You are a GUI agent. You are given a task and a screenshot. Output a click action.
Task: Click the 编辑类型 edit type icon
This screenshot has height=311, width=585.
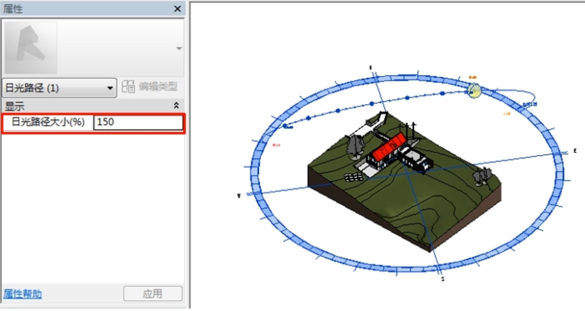tap(128, 87)
